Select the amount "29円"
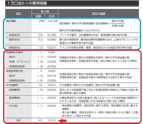Image resolution: width=143 pixels, height=124 pixels. (x=41, y=21)
